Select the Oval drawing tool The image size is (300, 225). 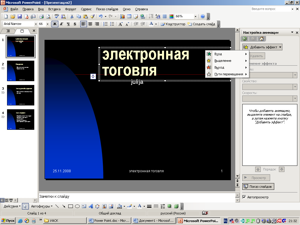pos(77,206)
